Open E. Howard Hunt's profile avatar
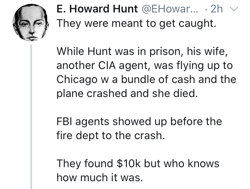The width and height of the screenshot is (250, 189). pos(31,23)
